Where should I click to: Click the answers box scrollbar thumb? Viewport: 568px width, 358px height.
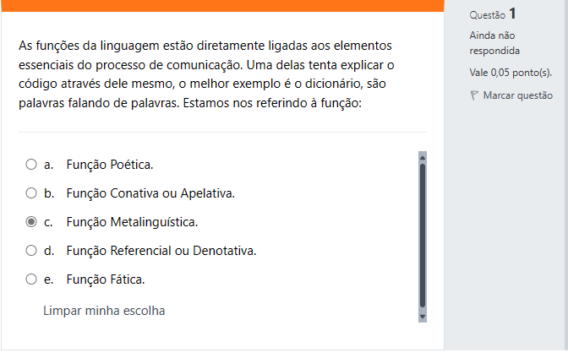[x=423, y=236]
